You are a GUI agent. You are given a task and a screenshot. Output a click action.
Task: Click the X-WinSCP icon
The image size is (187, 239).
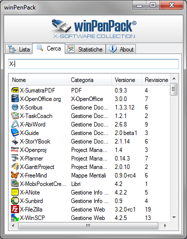coord(15,218)
